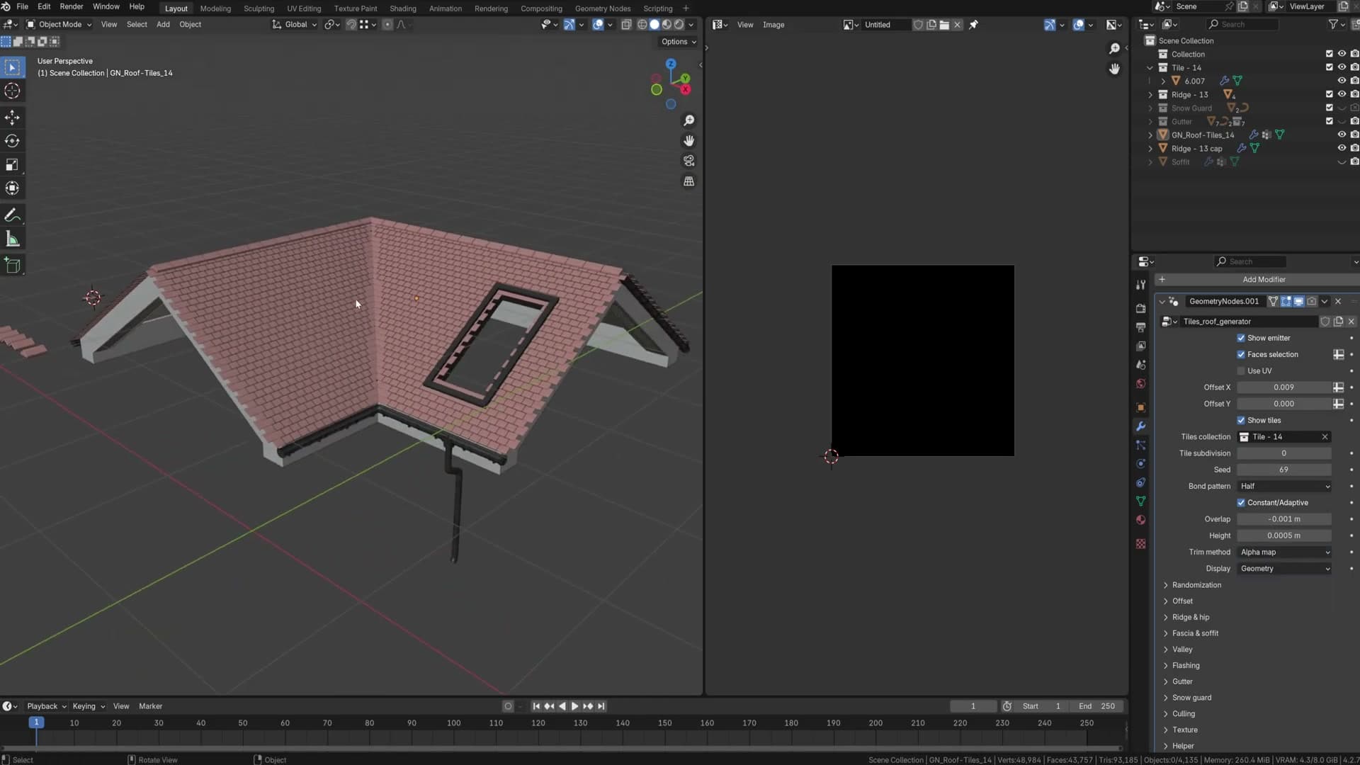The image size is (1360, 765).
Task: Toggle the Ridge - 13 collection exclude checkbox
Action: pyautogui.click(x=1329, y=95)
